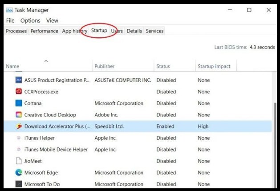
Task: Click the Cortana blue square icon
Action: [19, 103]
